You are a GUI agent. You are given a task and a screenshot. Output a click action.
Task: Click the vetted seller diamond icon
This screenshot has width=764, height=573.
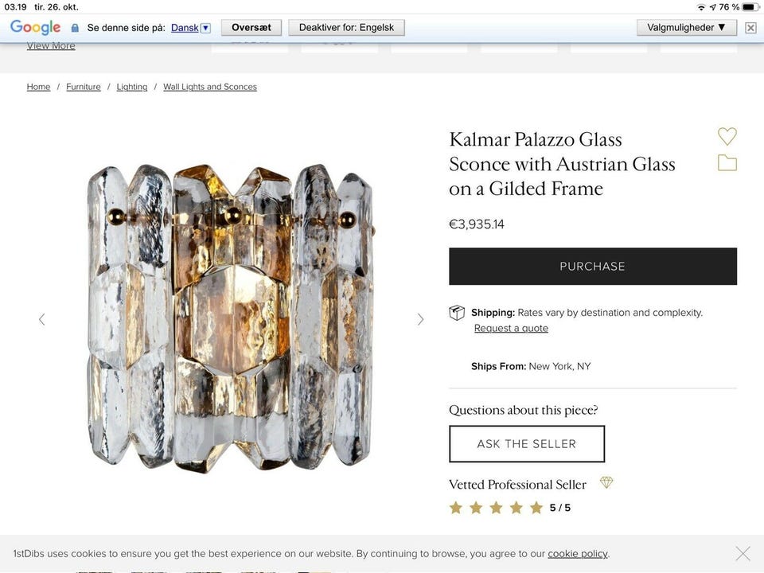[x=606, y=483]
